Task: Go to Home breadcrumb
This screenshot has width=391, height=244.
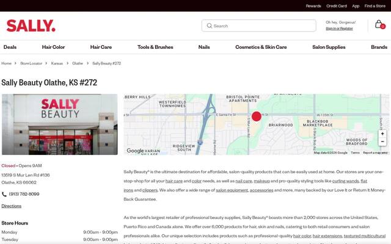Action: point(7,63)
